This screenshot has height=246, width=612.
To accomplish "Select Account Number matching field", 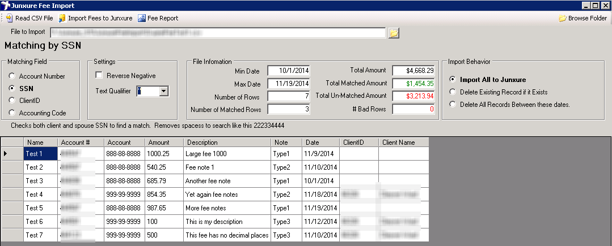I will click(x=12, y=76).
